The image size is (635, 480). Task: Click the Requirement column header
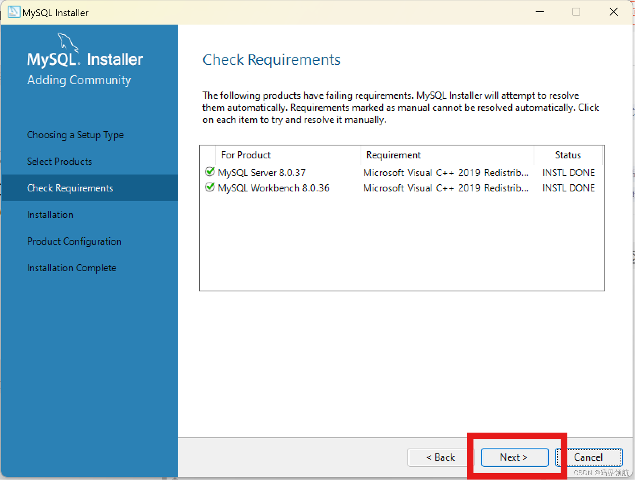[447, 155]
